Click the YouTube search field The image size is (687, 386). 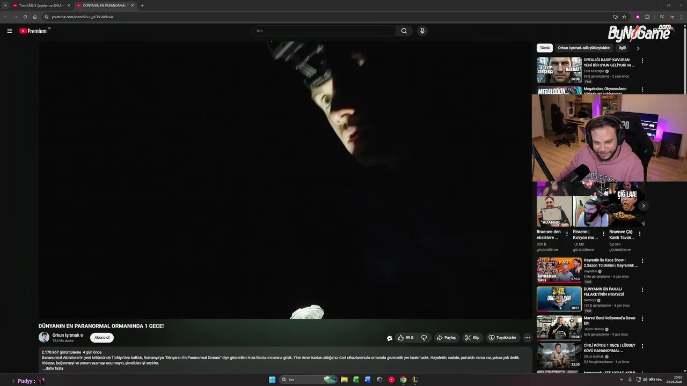[x=324, y=31]
